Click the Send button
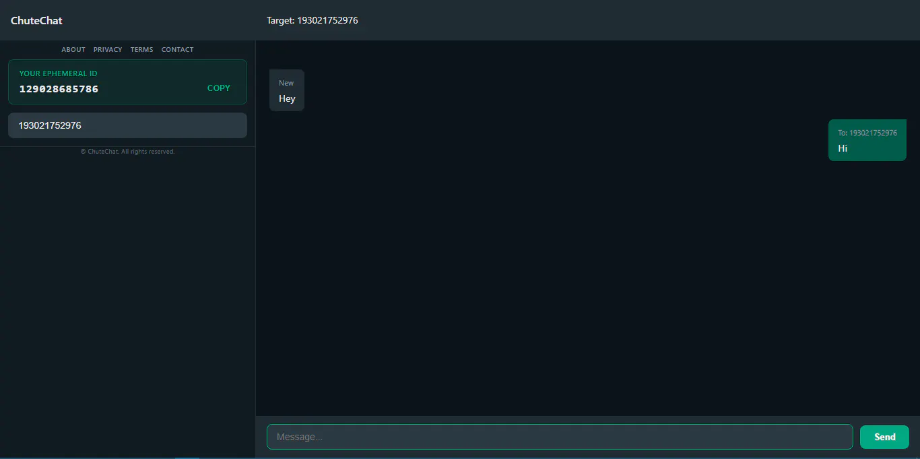The height and width of the screenshot is (459, 920). (x=884, y=437)
